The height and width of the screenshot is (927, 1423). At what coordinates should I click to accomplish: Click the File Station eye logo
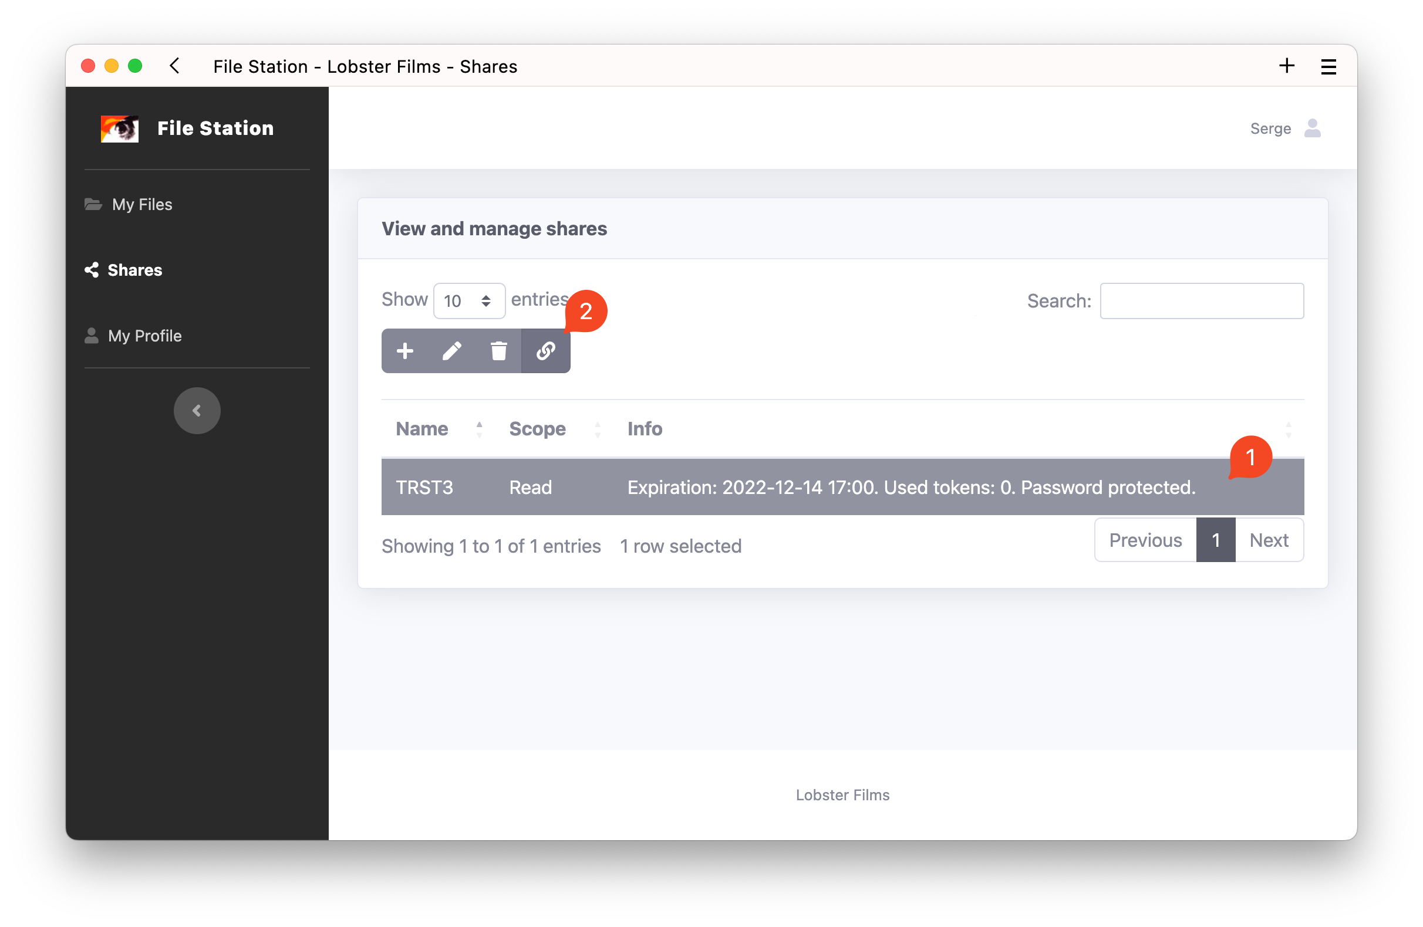pyautogui.click(x=120, y=128)
